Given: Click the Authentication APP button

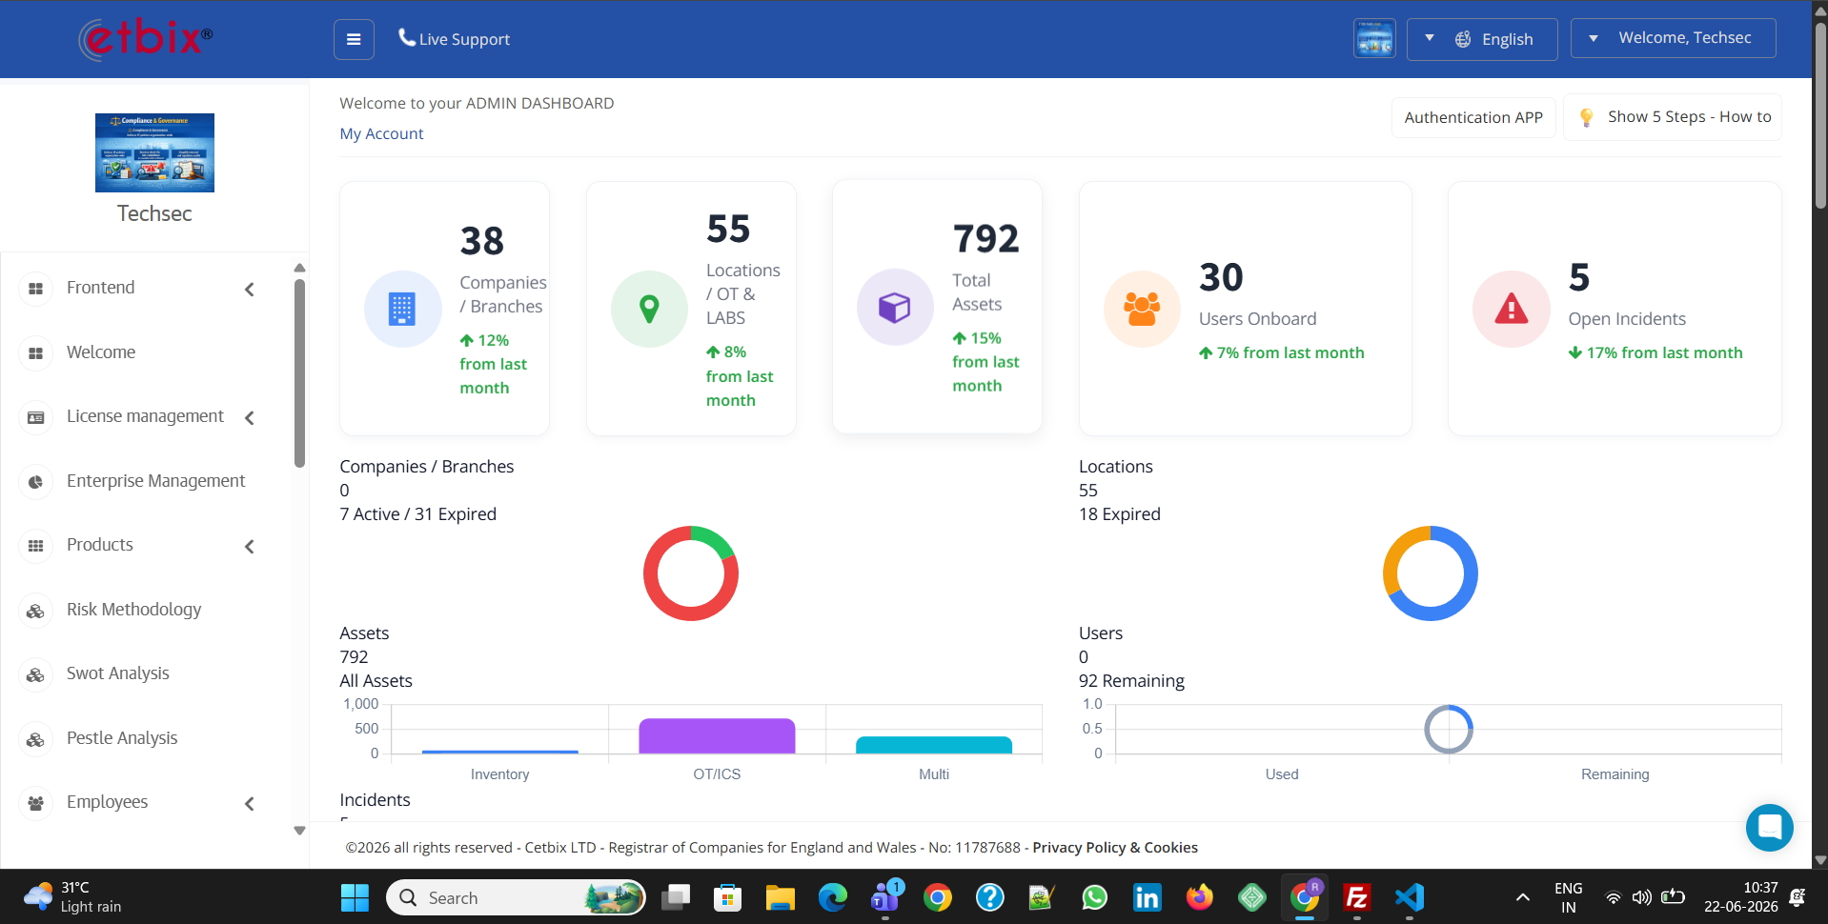Looking at the screenshot, I should [x=1473, y=117].
